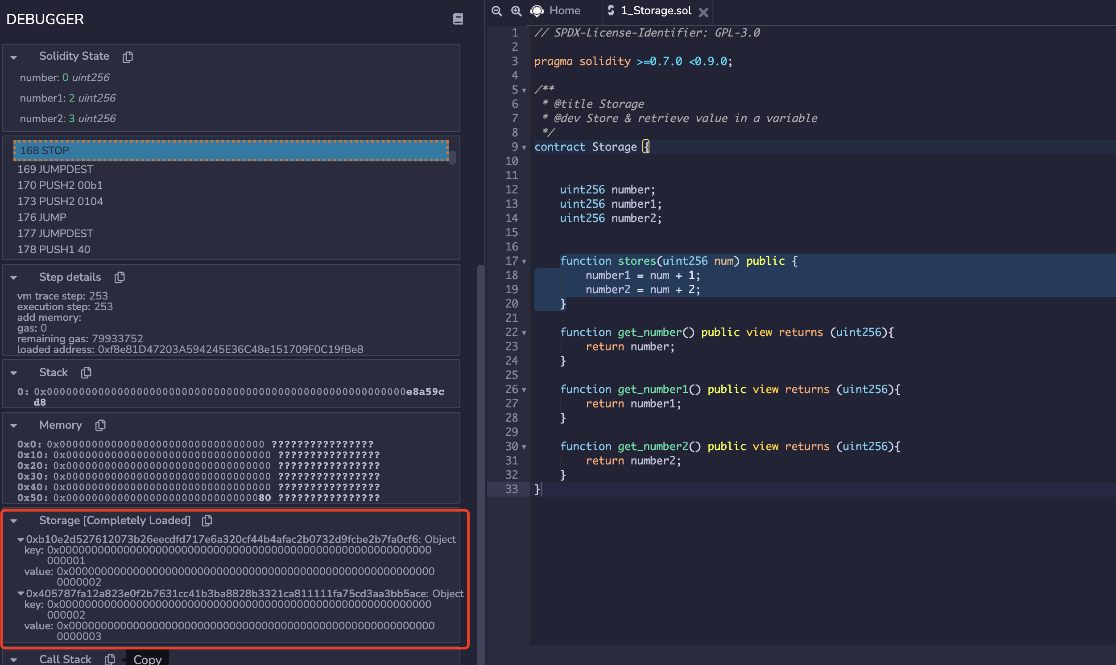This screenshot has height=665, width=1116.
Task: Click the number: 0 uint256 state entry
Action: [65, 78]
